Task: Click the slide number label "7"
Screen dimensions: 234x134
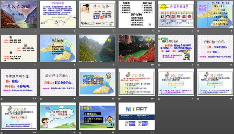Action: 35,65
